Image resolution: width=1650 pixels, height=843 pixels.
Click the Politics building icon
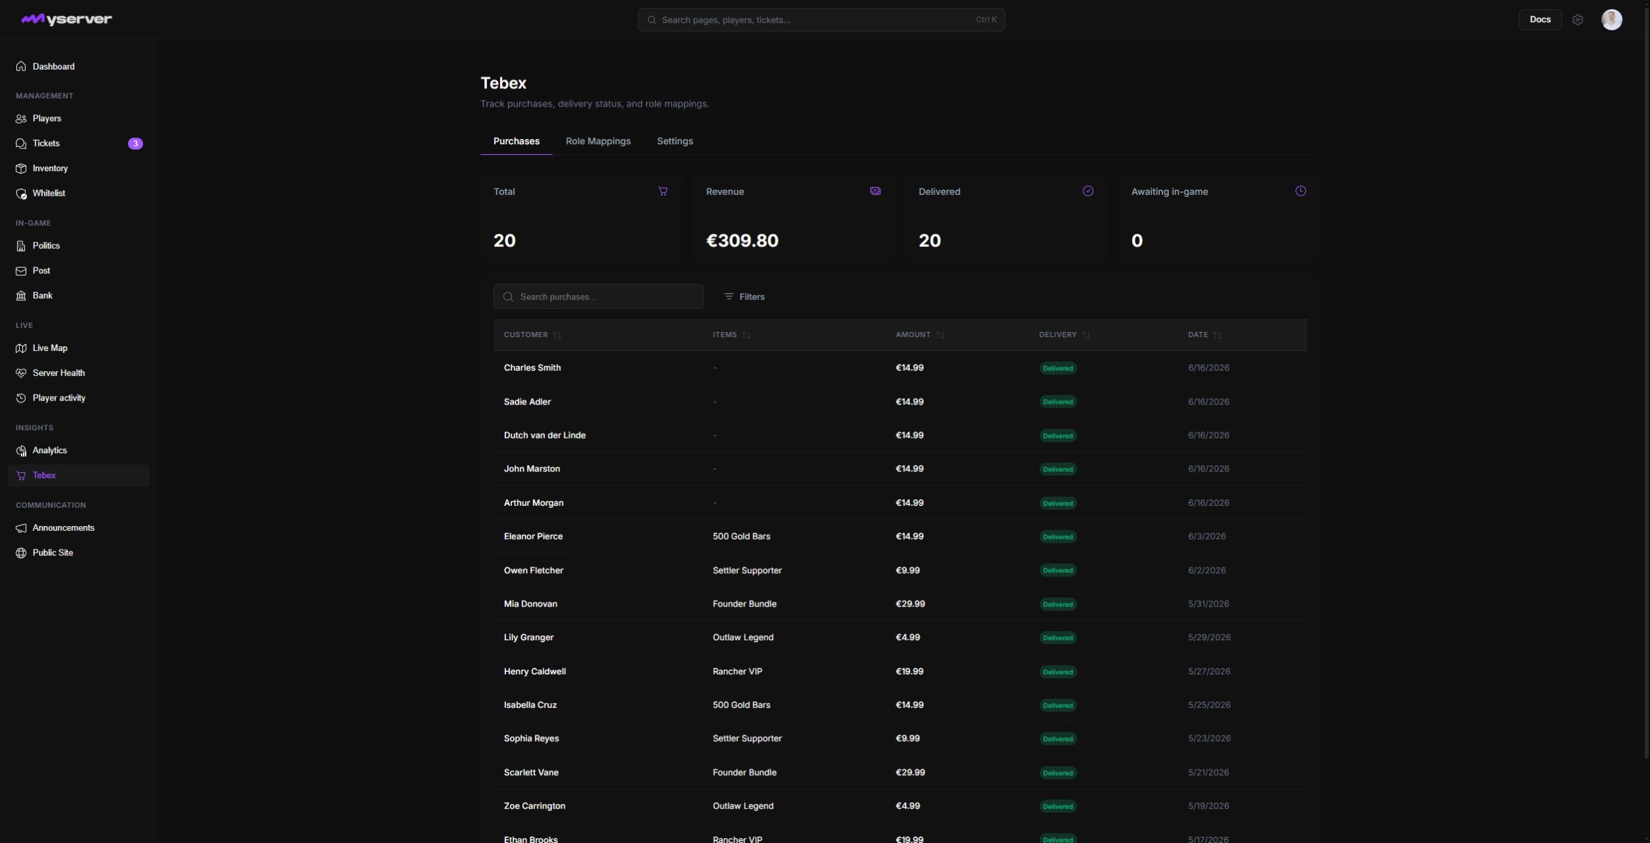pos(21,246)
